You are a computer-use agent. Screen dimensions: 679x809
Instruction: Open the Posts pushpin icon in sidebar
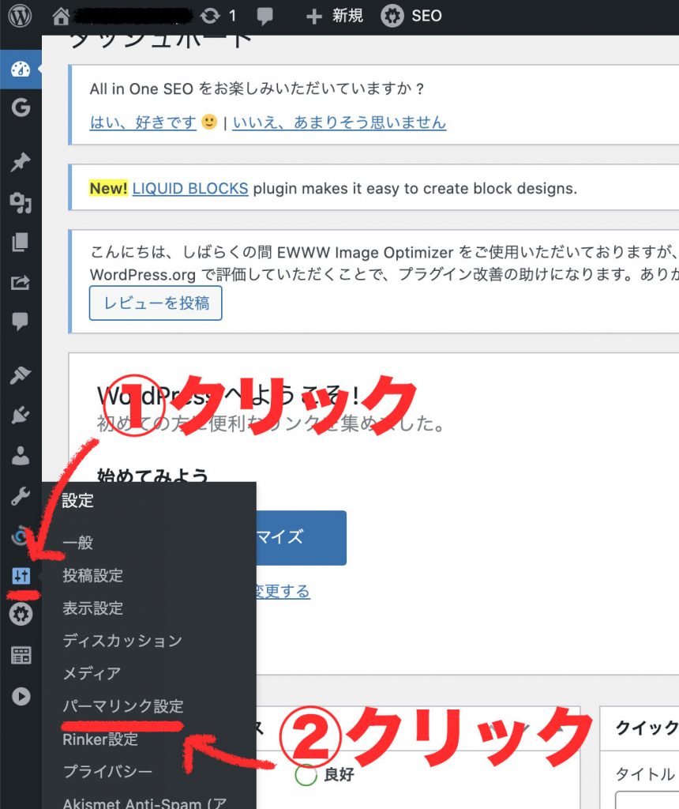(21, 163)
